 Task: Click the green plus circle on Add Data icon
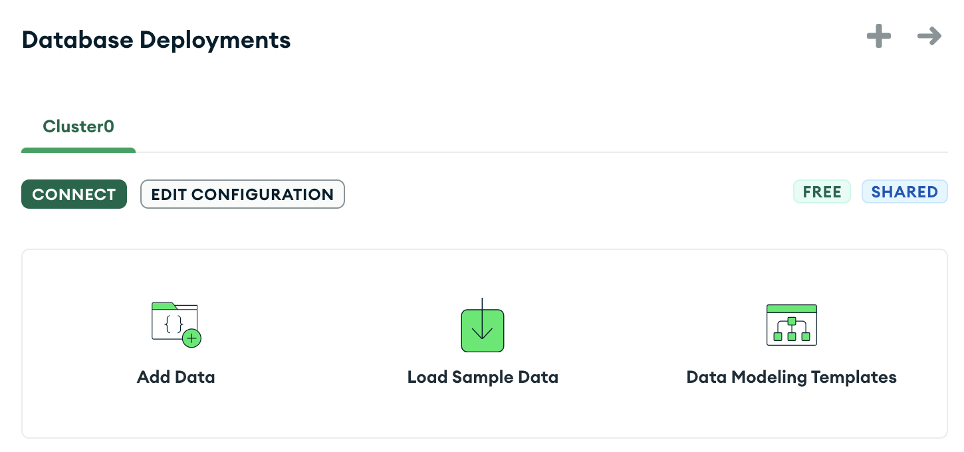pyautogui.click(x=192, y=338)
